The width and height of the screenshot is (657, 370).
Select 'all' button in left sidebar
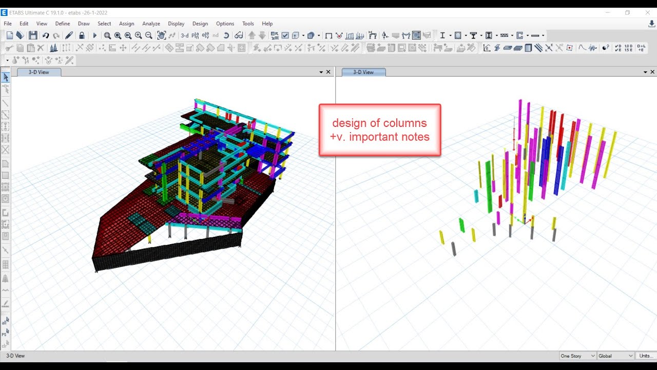tap(5, 322)
